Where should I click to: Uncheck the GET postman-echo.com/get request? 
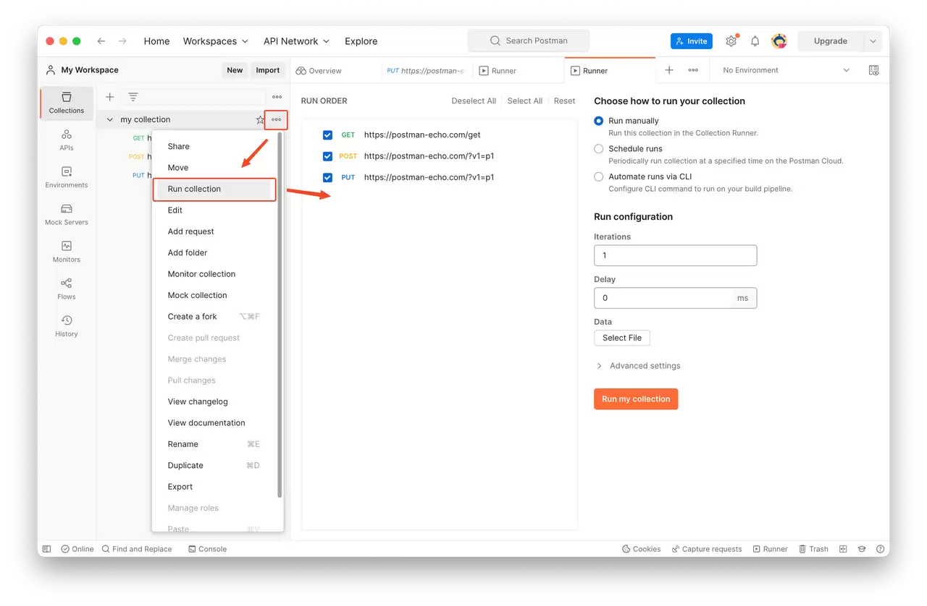pos(327,135)
